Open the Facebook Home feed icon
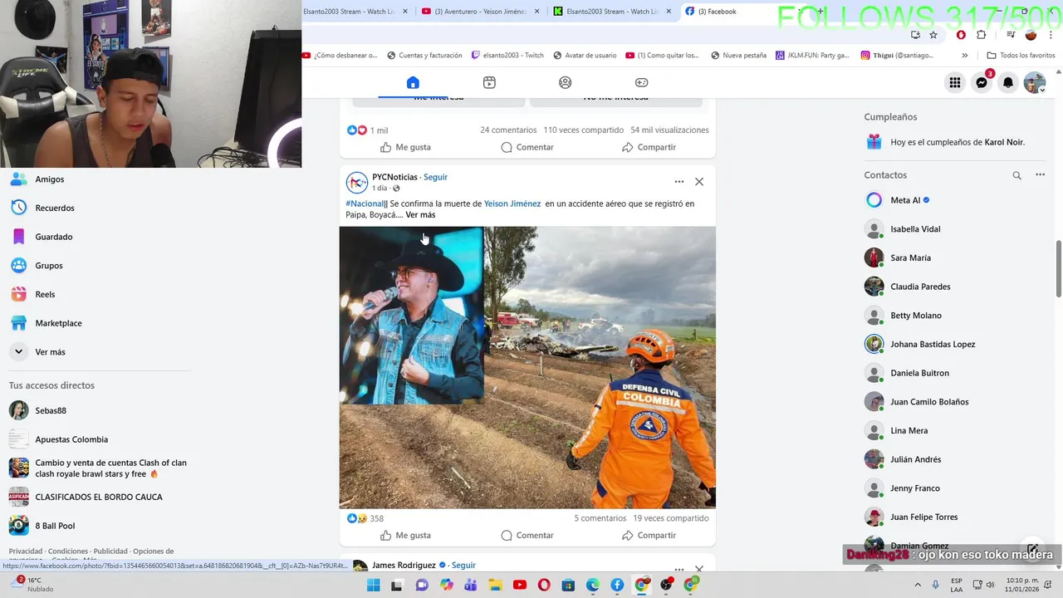Image resolution: width=1063 pixels, height=598 pixels. [x=413, y=82]
